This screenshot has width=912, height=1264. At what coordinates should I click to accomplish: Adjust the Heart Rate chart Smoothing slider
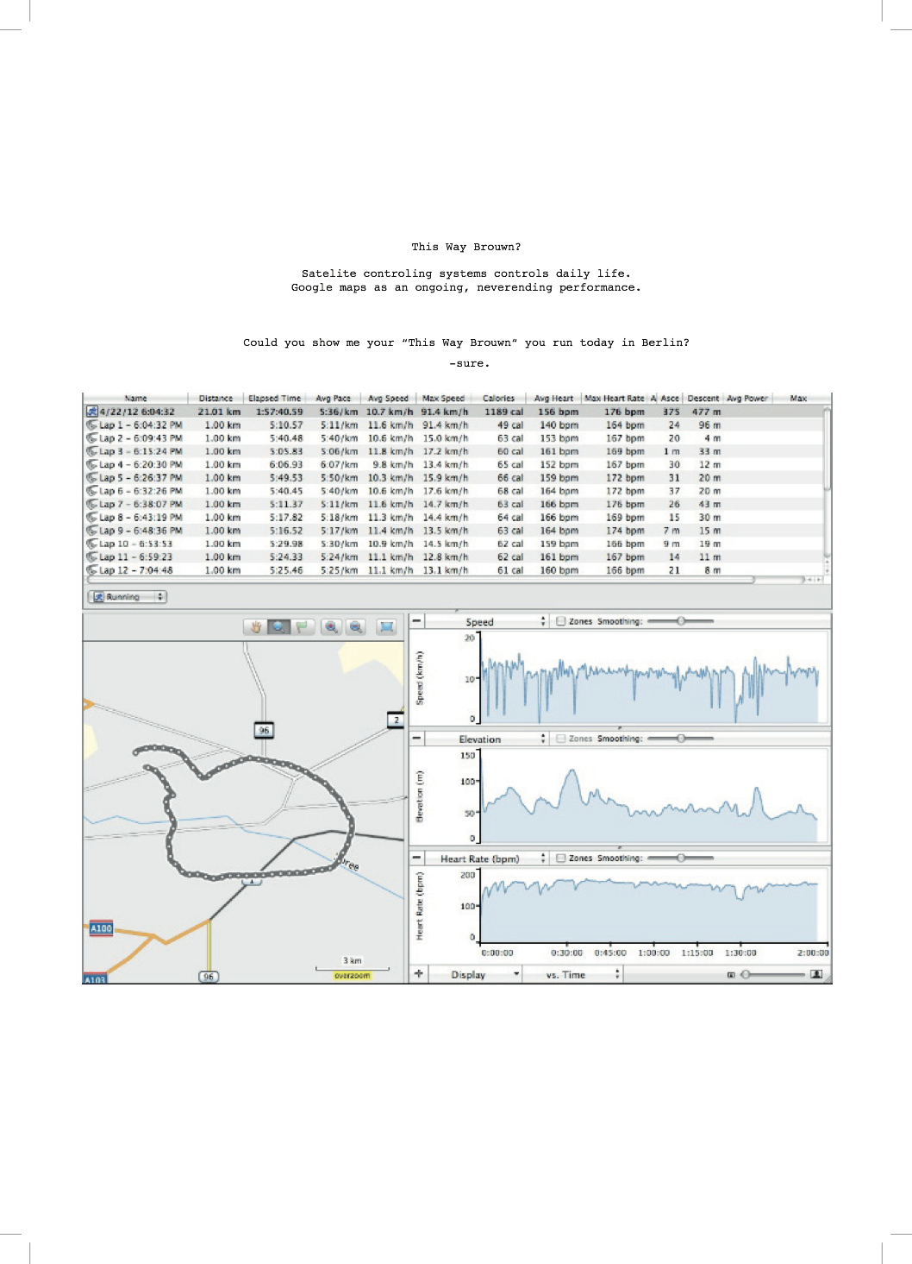681,858
